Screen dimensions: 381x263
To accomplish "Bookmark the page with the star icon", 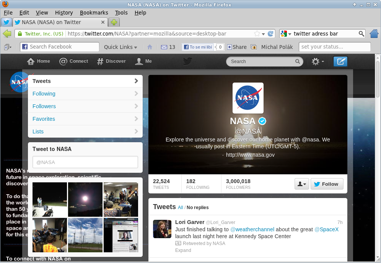I will [x=257, y=34].
